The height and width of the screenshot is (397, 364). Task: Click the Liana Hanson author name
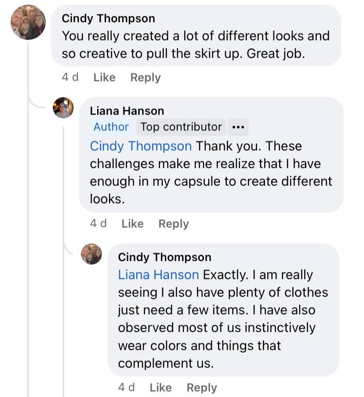coord(127,111)
